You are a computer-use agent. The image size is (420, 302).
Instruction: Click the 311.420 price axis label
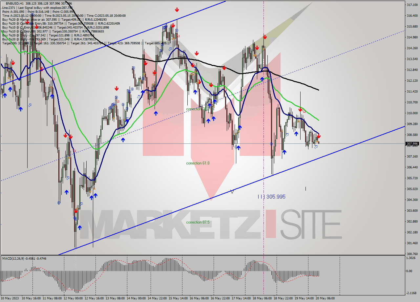[x=412, y=92]
